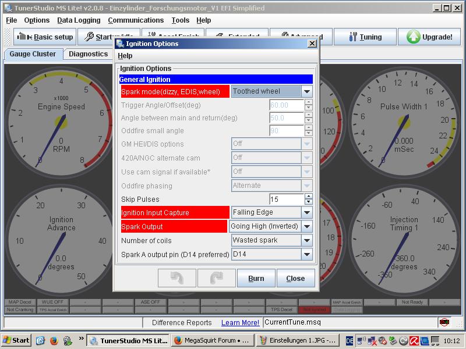Click the Windows Start button
This screenshot has width=466, height=349.
pyautogui.click(x=16, y=340)
